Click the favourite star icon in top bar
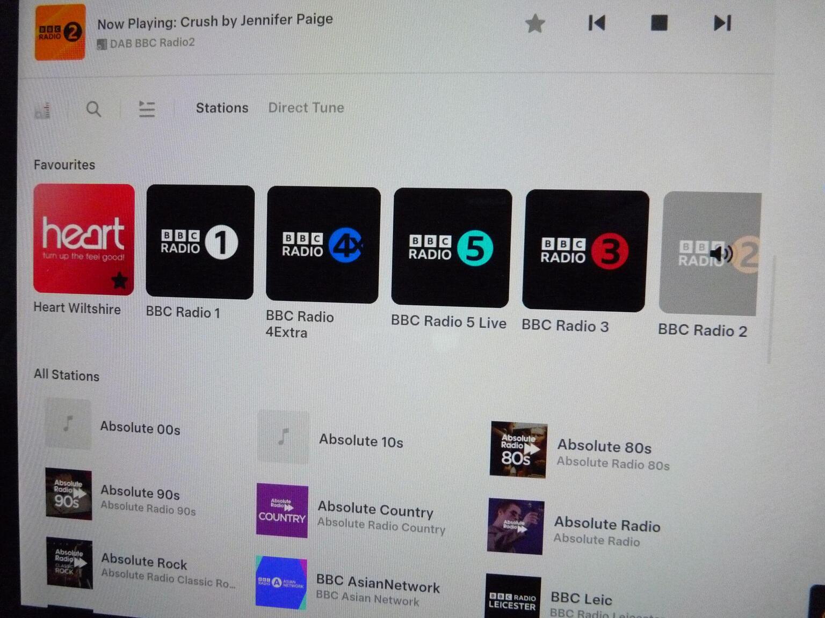 [x=534, y=24]
